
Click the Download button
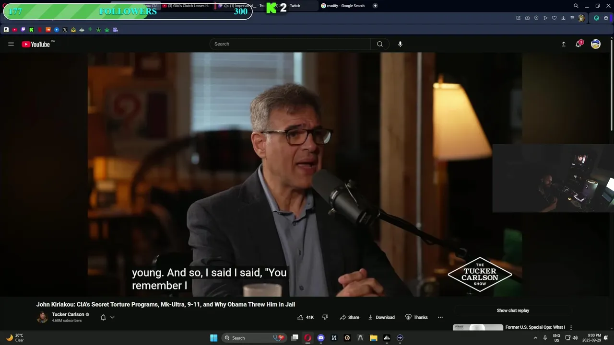(x=381, y=317)
